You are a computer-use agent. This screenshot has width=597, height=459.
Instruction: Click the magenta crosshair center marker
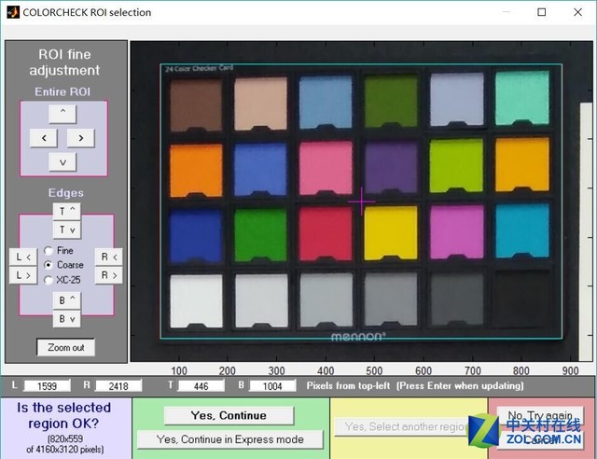[361, 202]
